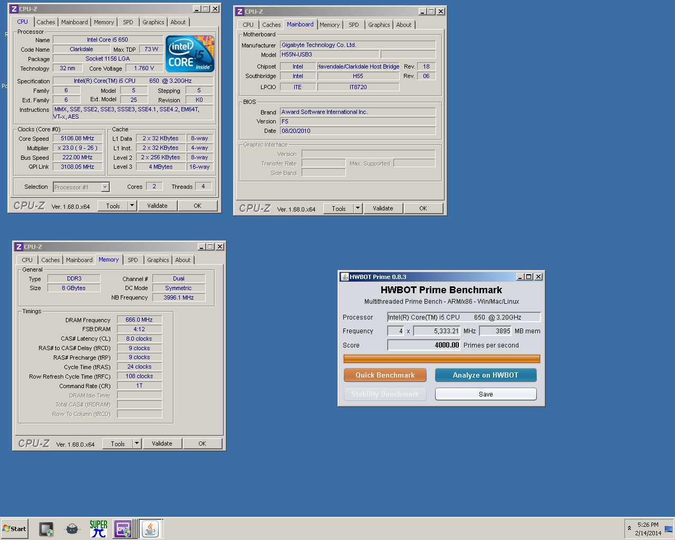Click OK in the Memory window
This screenshot has height=540, width=675.
click(x=202, y=443)
